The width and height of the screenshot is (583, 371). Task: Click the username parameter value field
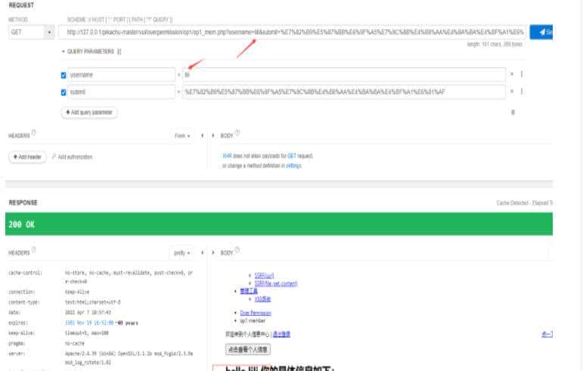click(344, 75)
